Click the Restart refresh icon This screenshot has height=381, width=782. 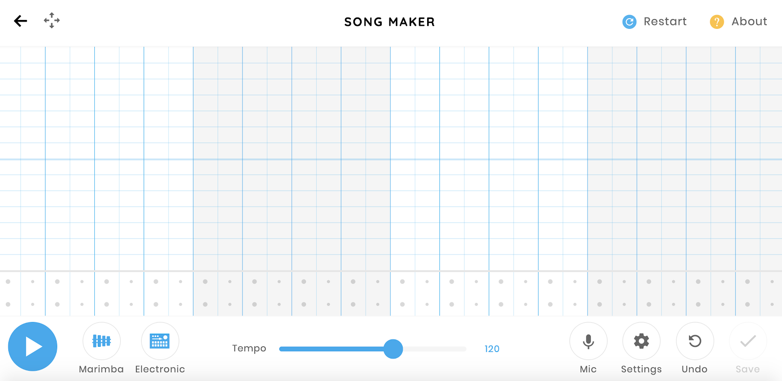(629, 21)
